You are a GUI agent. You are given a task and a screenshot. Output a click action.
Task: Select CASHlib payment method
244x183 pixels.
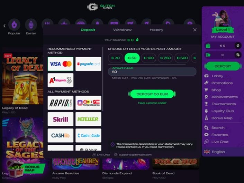pos(61,135)
